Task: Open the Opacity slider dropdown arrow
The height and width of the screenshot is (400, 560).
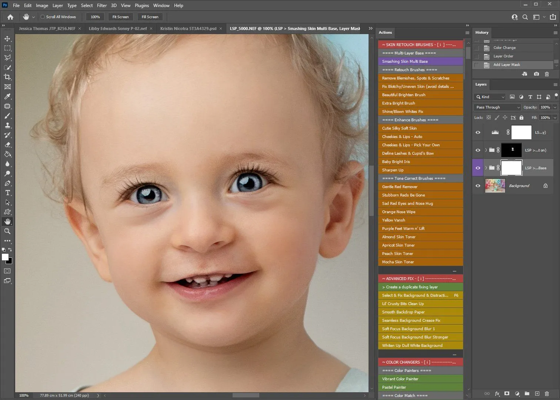Action: tap(555, 107)
